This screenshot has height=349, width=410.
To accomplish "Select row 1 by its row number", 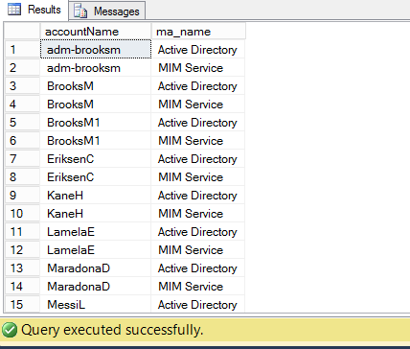I will point(22,50).
